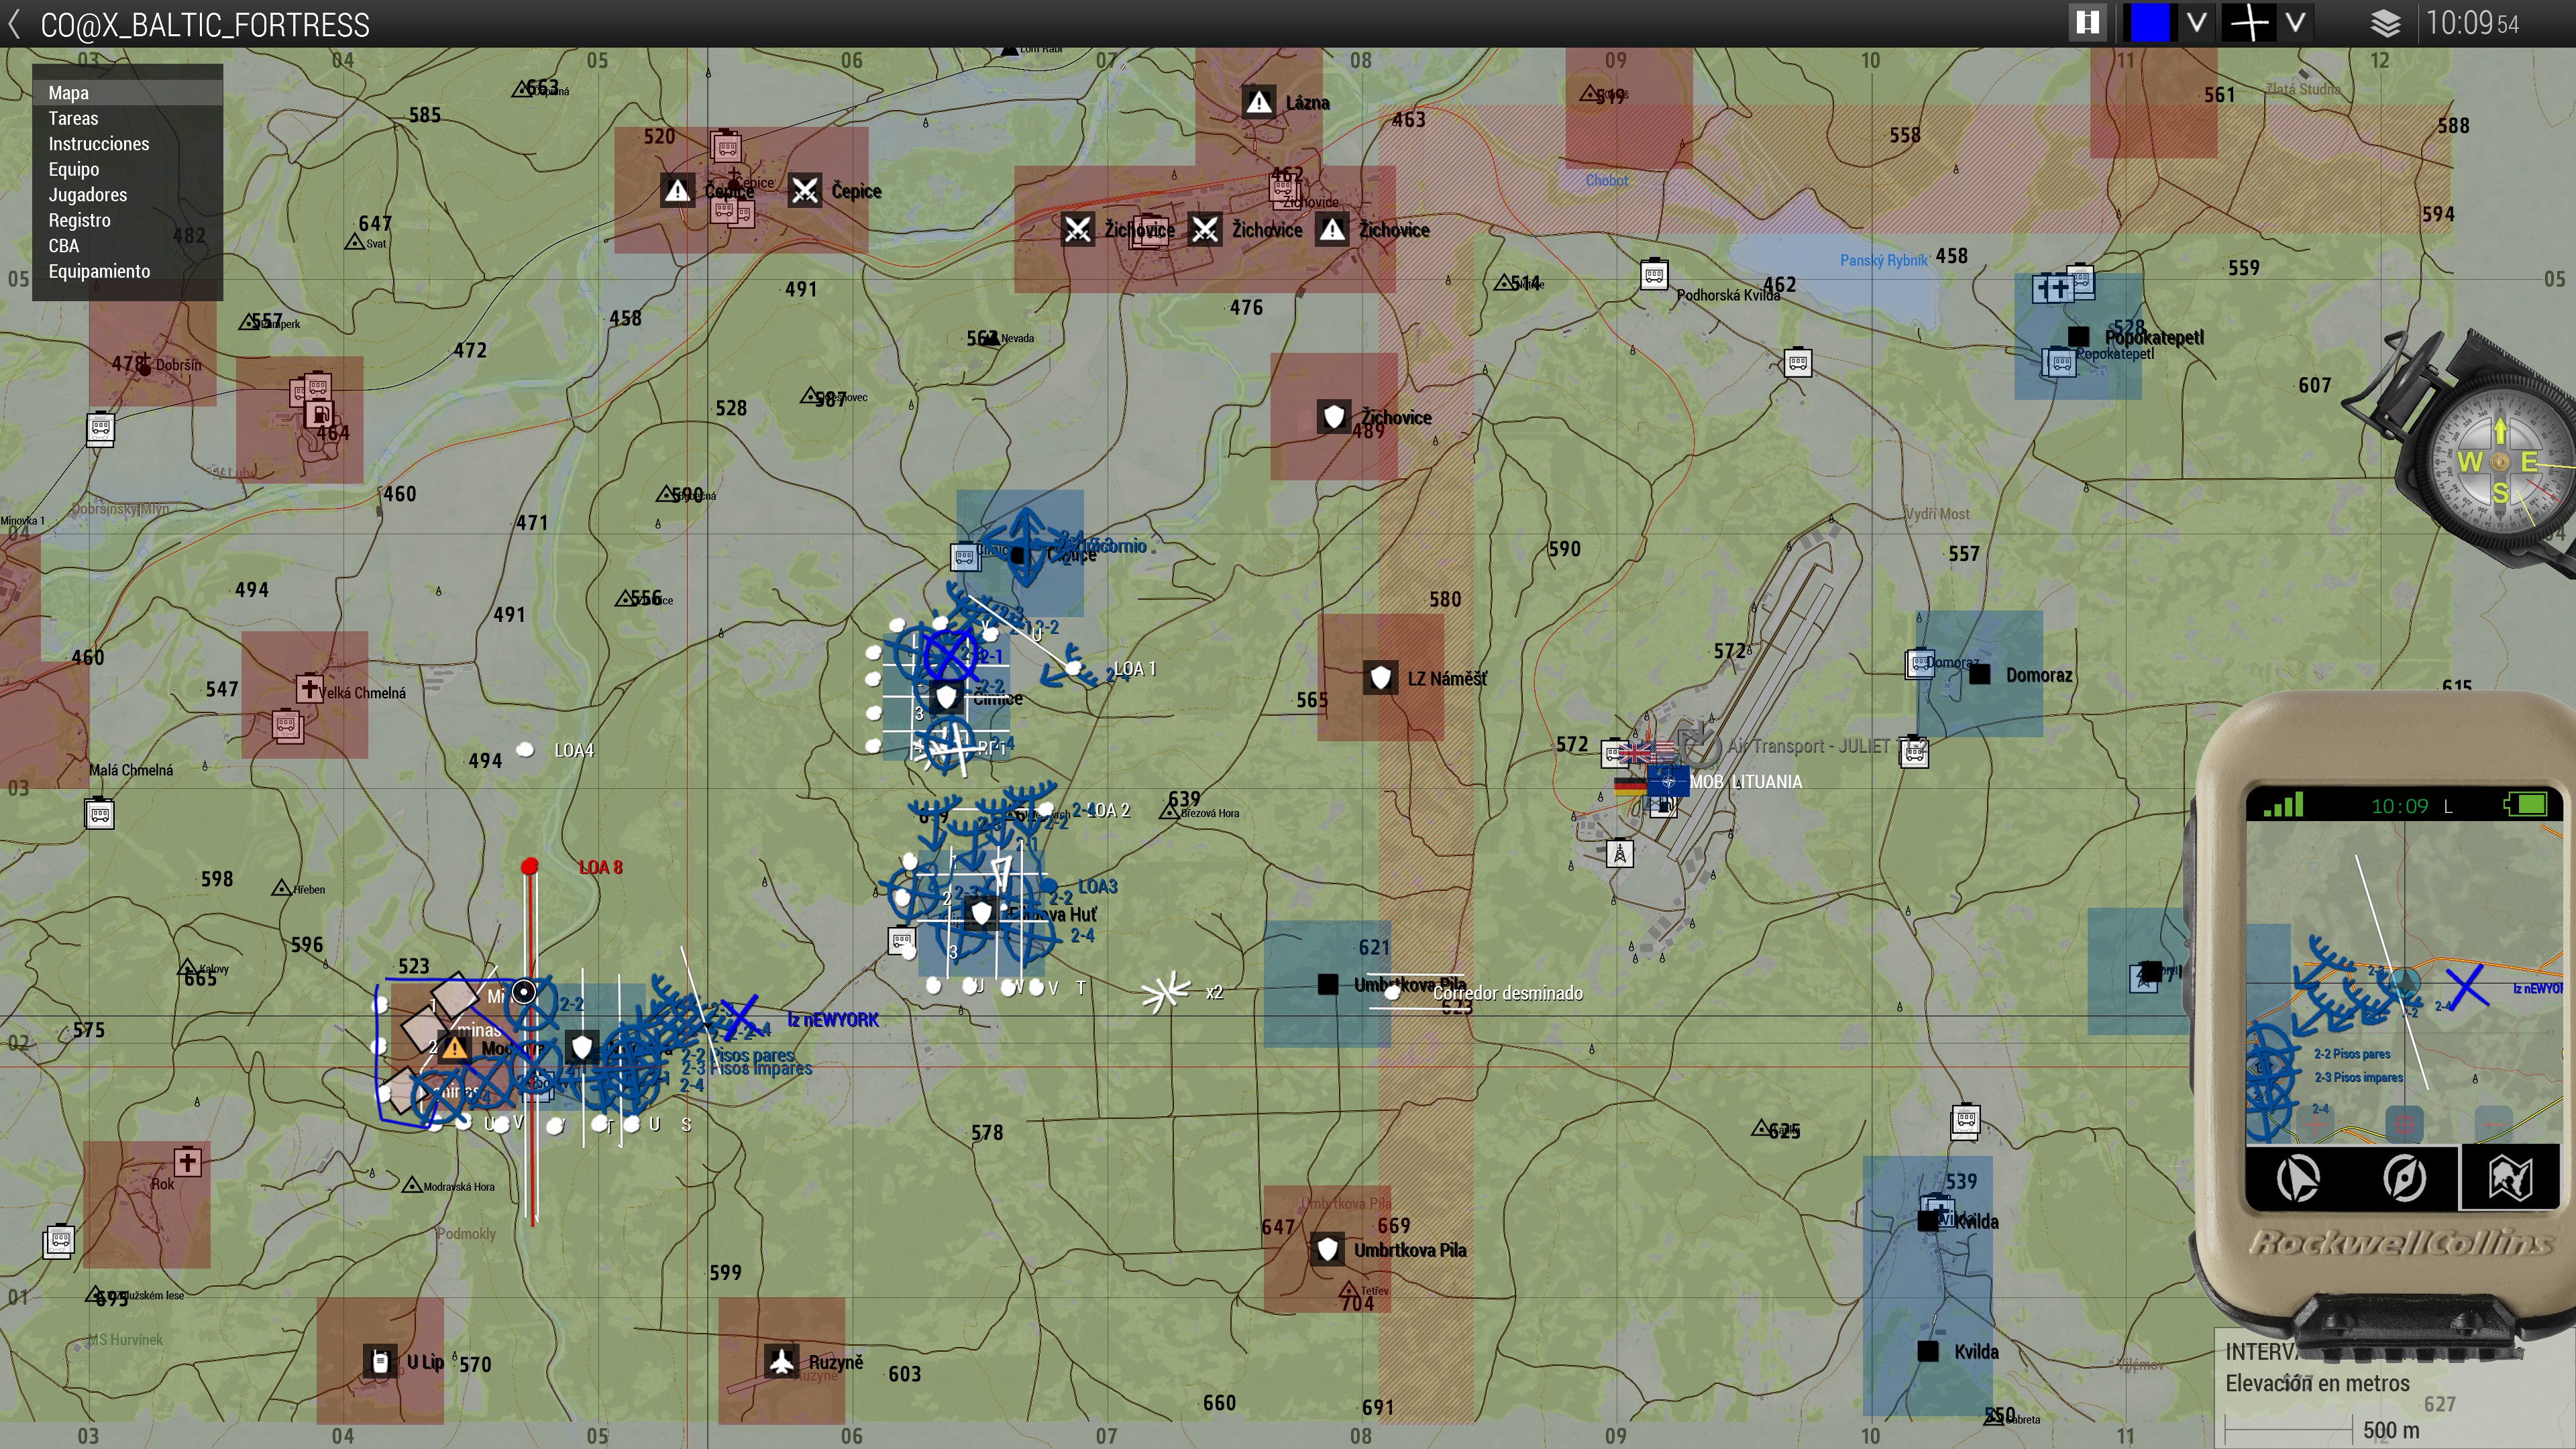Expand the marker color dropdown
2576x1449 pixels.
coord(2196,23)
